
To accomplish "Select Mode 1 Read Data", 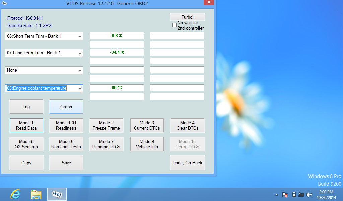I will [x=26, y=125].
